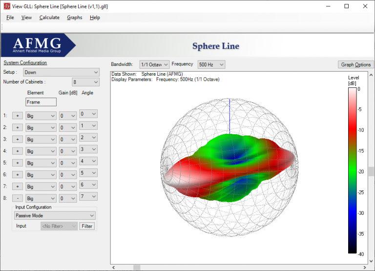This screenshot has height=271, width=375.
Task: Click the Level color scale bar
Action: pyautogui.click(x=352, y=170)
